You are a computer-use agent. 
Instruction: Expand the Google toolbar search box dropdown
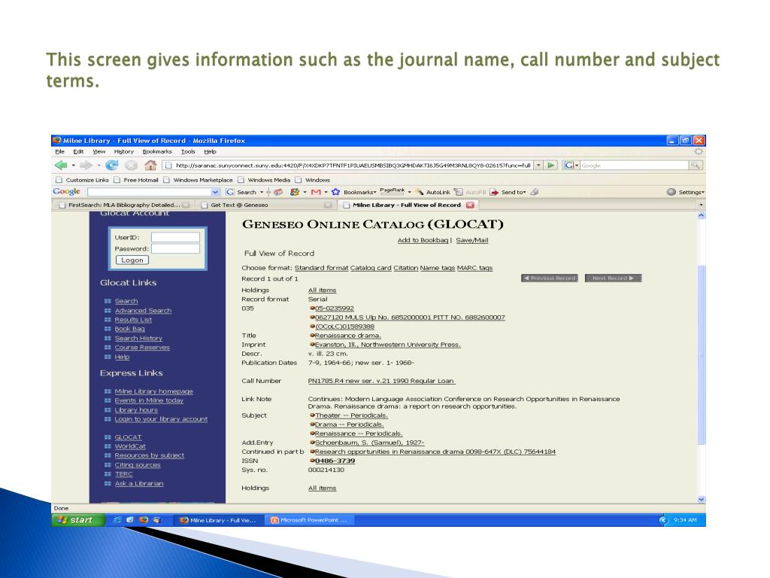click(215, 192)
